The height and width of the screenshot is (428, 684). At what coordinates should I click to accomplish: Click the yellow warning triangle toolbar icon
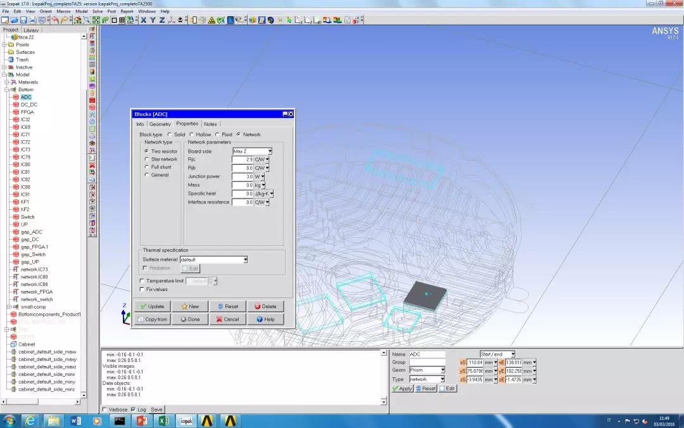[x=212, y=20]
